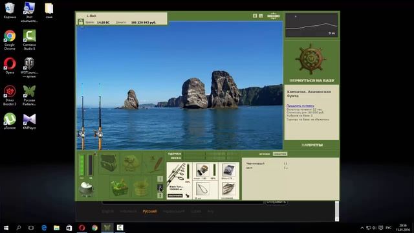Open Google Chrome desktop shortcut

point(10,40)
